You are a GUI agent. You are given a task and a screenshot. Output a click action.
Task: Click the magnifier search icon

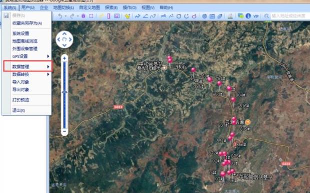tap(266, 16)
